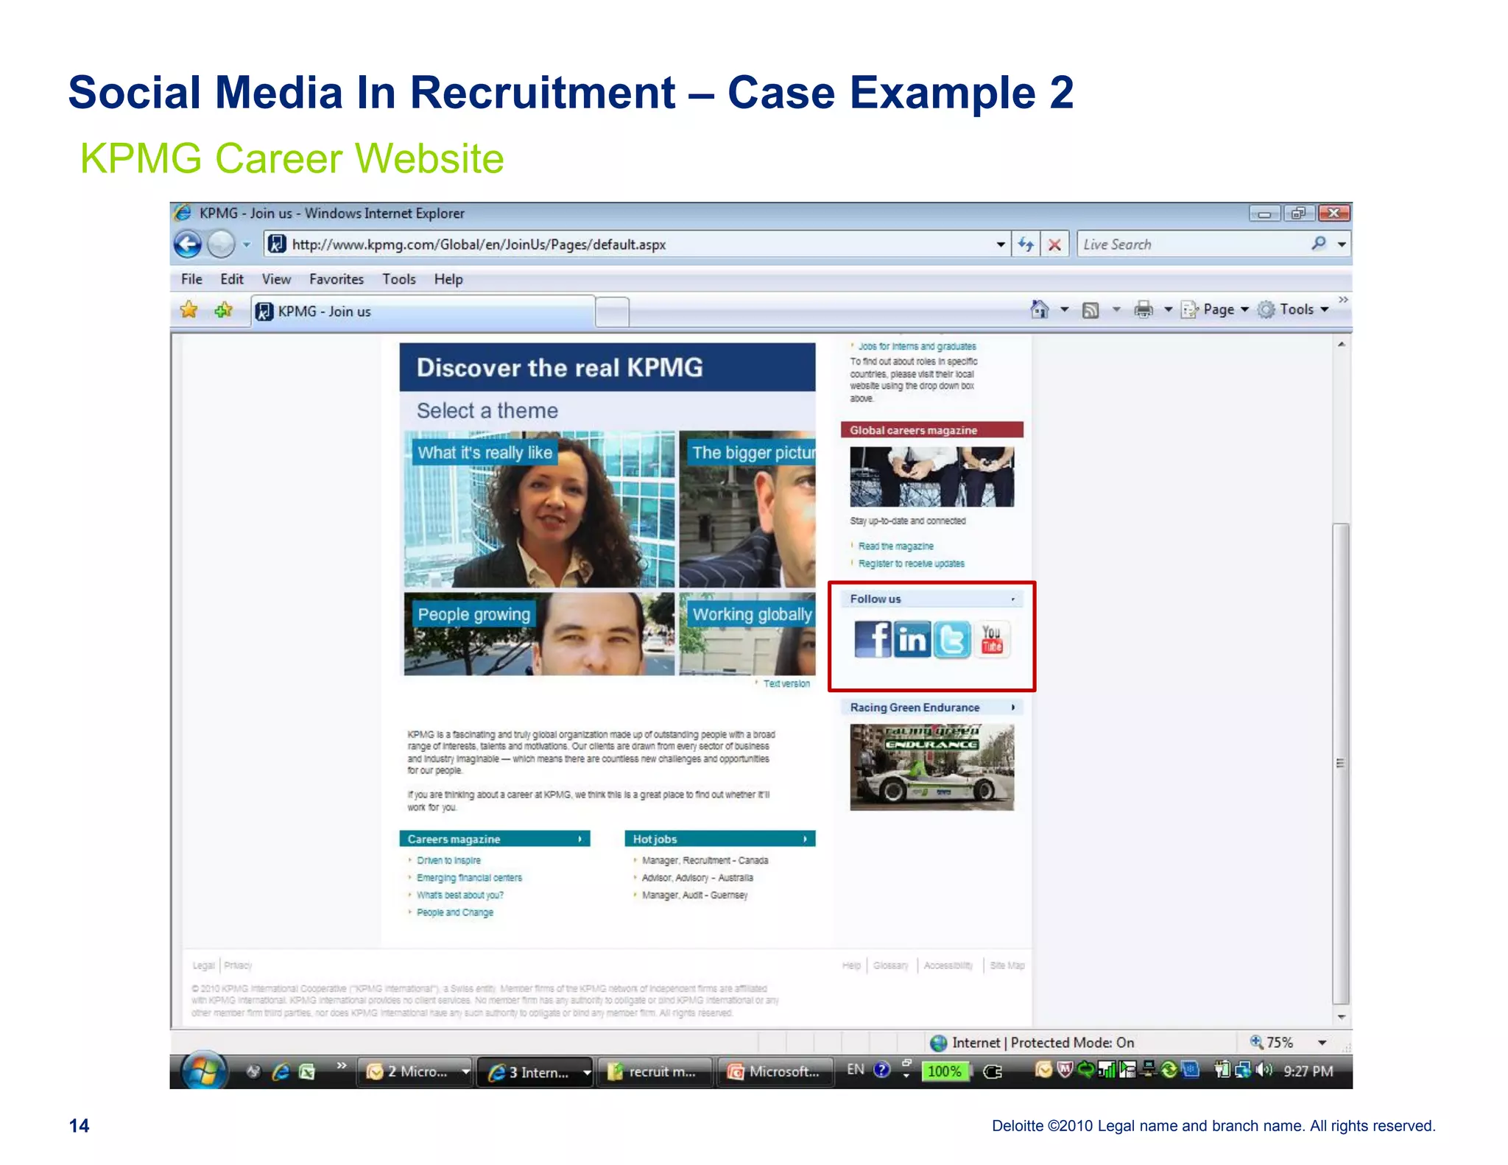Click the blank New Tab button
Image resolution: width=1508 pixels, height=1165 pixels.
click(612, 312)
